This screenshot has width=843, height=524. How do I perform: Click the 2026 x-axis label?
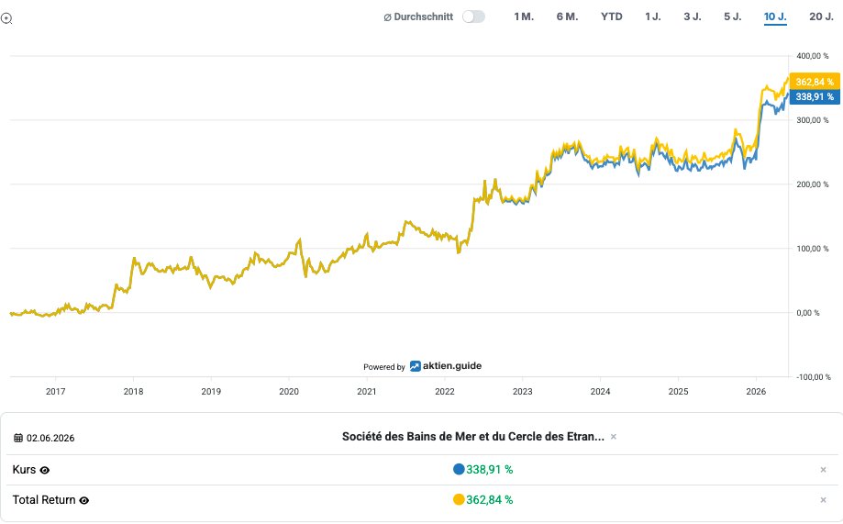pyautogui.click(x=756, y=392)
